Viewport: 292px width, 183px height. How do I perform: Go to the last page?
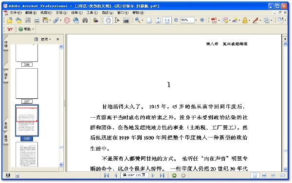(x=162, y=175)
